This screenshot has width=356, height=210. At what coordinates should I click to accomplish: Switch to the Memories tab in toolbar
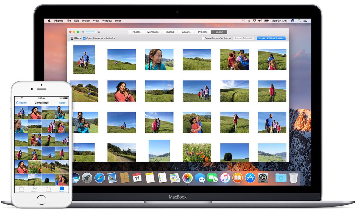tap(153, 32)
